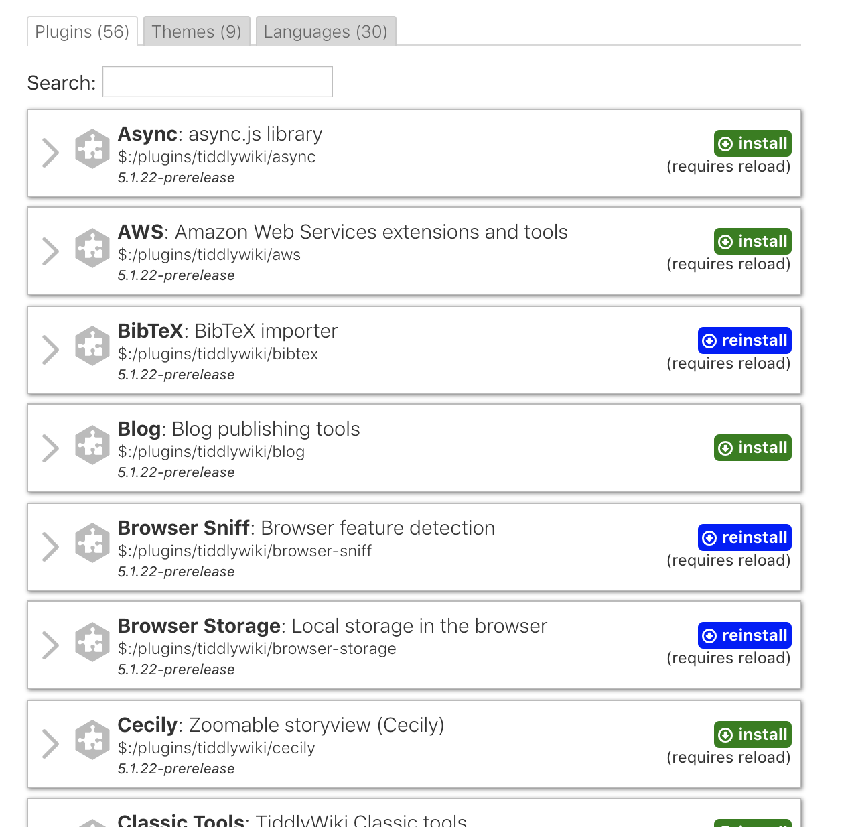The width and height of the screenshot is (848, 827).
Task: Expand the Browser Sniff plugin chevron
Action: click(x=51, y=547)
